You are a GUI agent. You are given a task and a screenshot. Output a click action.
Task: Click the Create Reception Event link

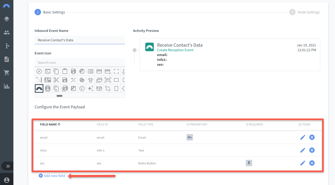click(x=175, y=50)
